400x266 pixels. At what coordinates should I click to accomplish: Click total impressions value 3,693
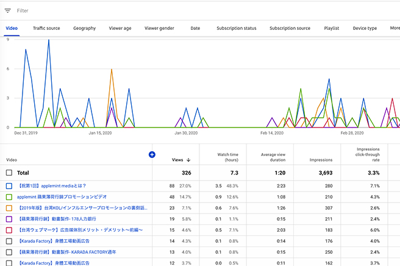(326, 173)
